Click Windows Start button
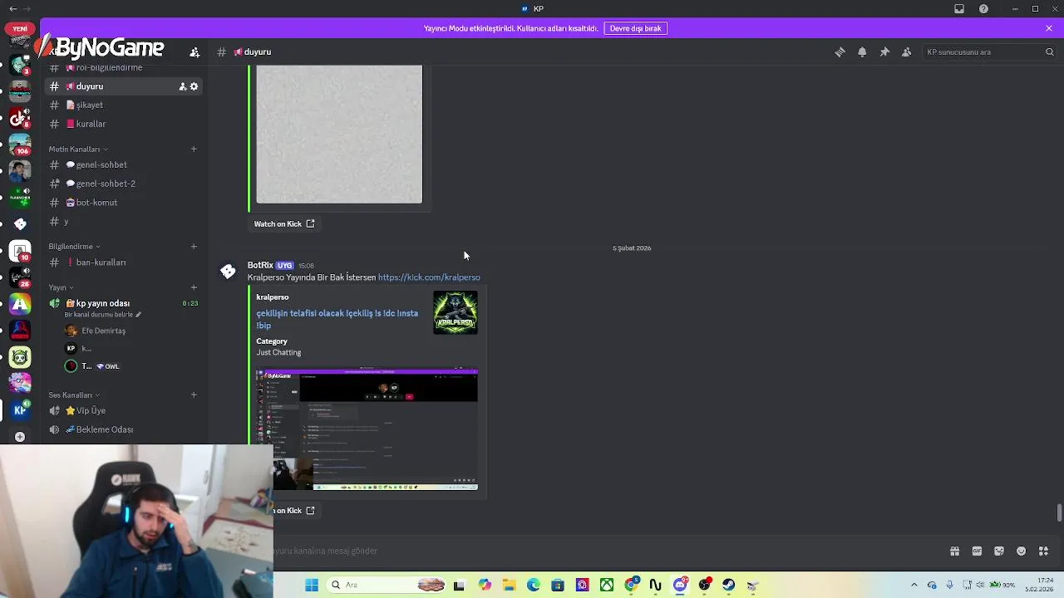Viewport: 1064px width, 598px height. [x=312, y=585]
